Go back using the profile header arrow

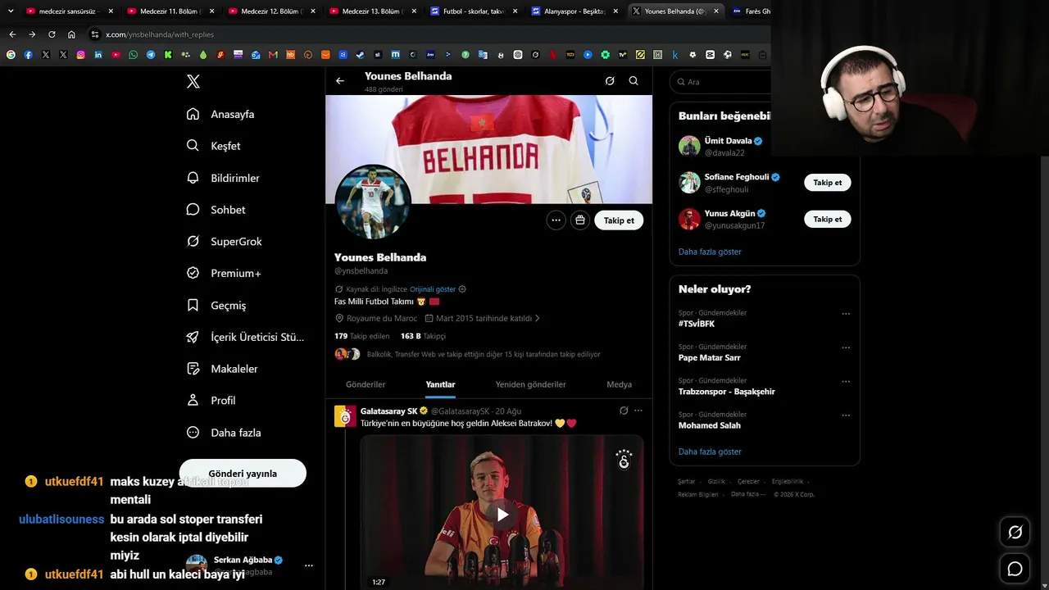(x=340, y=81)
